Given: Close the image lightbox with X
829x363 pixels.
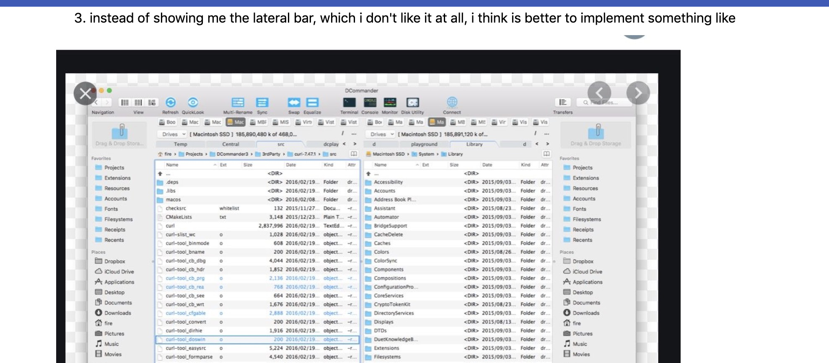Looking at the screenshot, I should (x=85, y=93).
